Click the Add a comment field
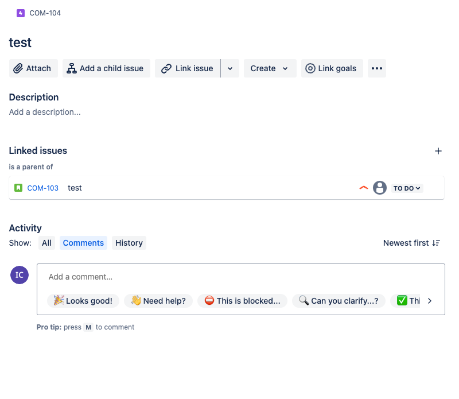459x399 pixels. [240, 277]
